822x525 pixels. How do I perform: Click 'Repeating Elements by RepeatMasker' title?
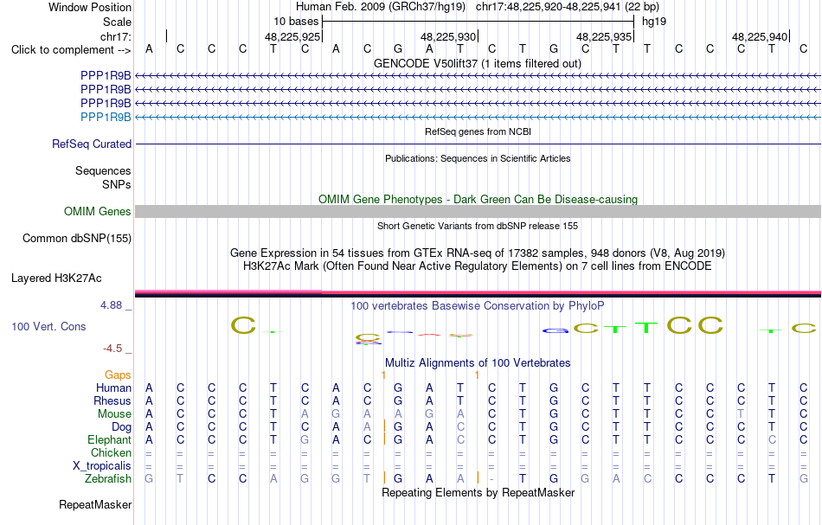pos(478,492)
